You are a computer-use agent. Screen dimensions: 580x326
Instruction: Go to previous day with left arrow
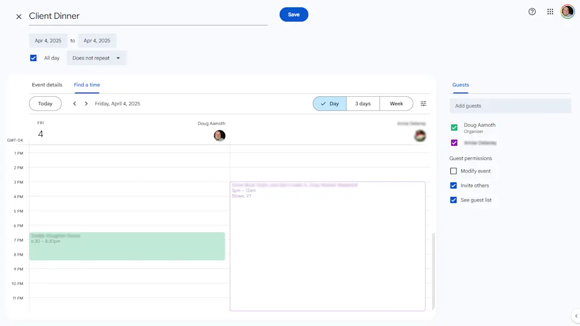74,104
